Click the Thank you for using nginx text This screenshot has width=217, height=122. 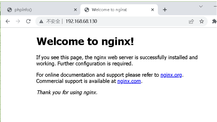click(x=67, y=92)
